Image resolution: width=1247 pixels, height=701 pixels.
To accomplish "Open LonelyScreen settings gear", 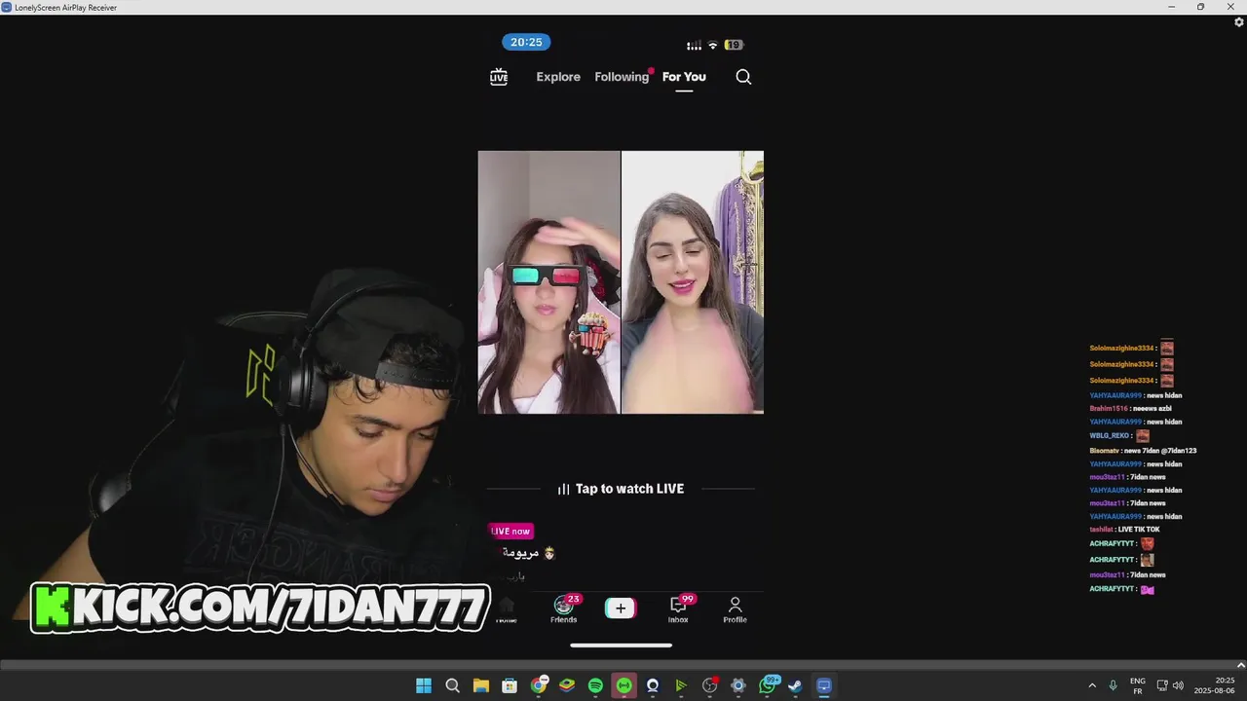I will click(x=1239, y=21).
